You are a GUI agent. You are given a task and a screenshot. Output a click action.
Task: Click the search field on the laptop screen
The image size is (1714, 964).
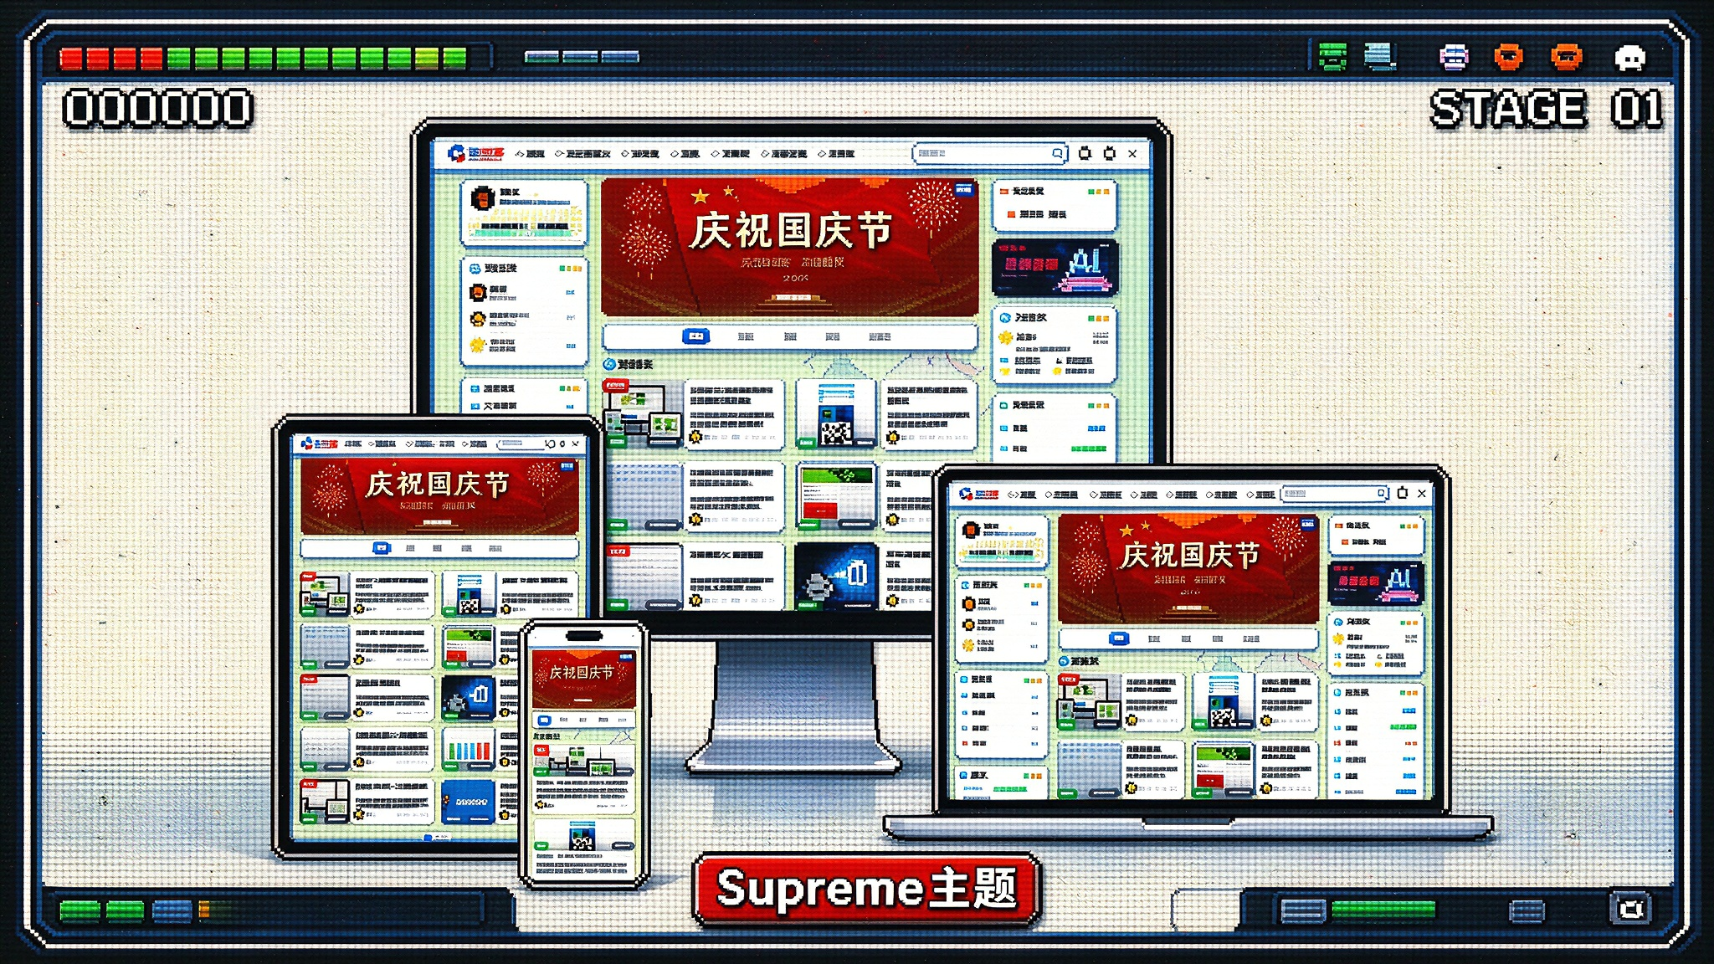[x=1334, y=494]
